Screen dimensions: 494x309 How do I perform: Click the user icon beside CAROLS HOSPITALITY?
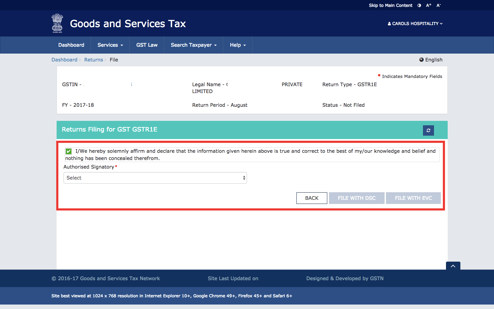389,23
